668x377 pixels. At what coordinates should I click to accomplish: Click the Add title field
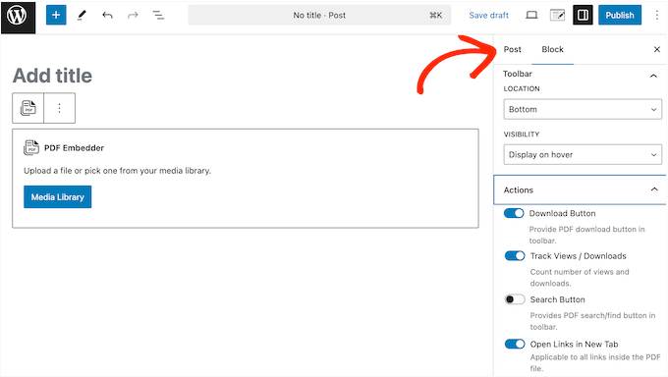(52, 76)
